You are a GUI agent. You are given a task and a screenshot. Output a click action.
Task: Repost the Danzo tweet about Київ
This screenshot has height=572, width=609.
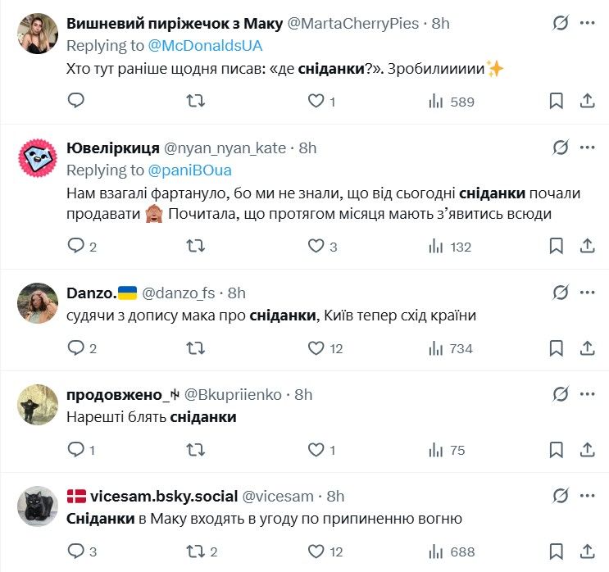[196, 348]
